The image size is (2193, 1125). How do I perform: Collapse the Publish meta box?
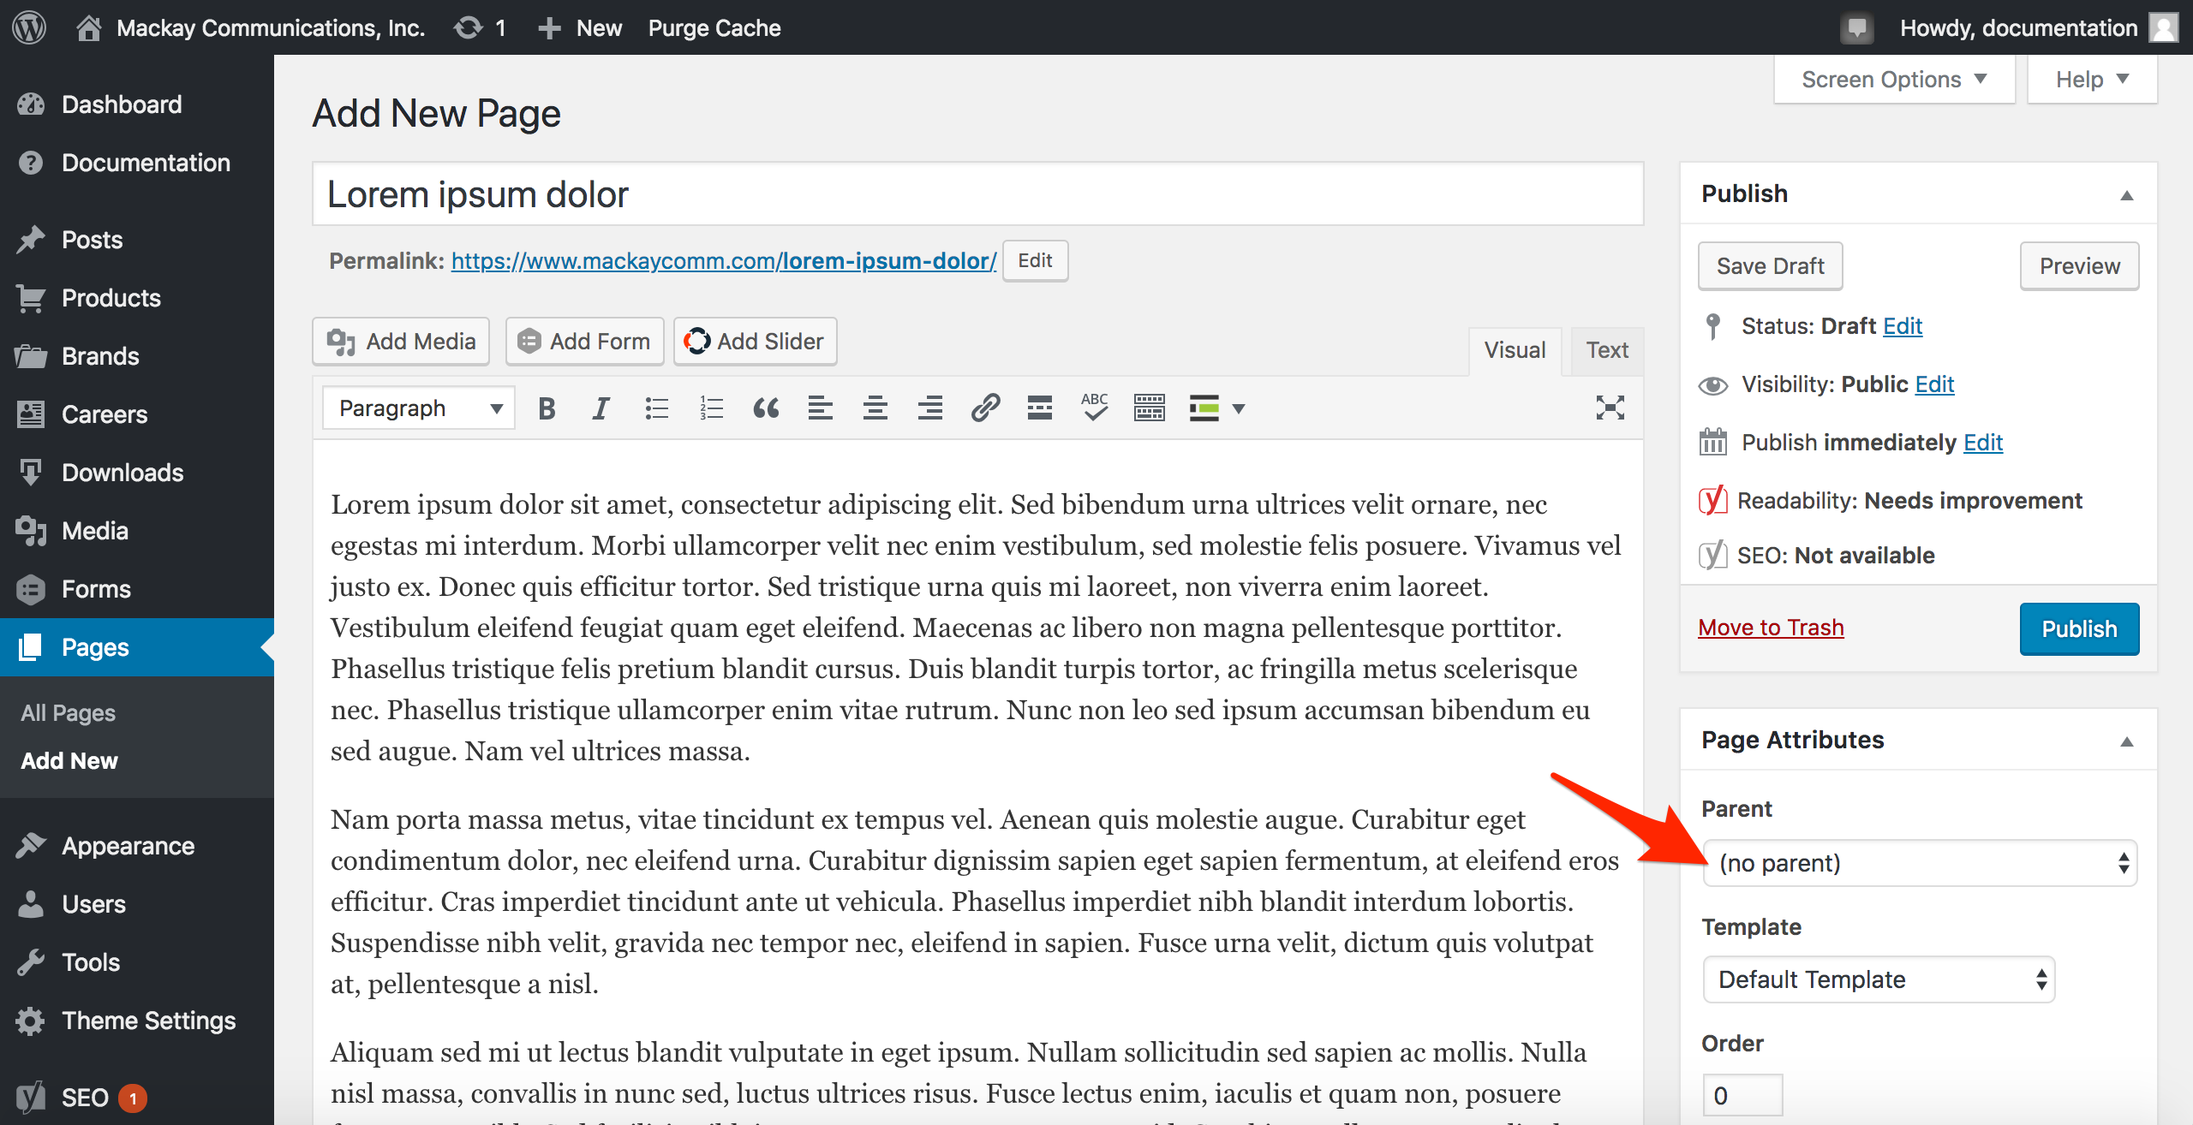click(x=2126, y=195)
